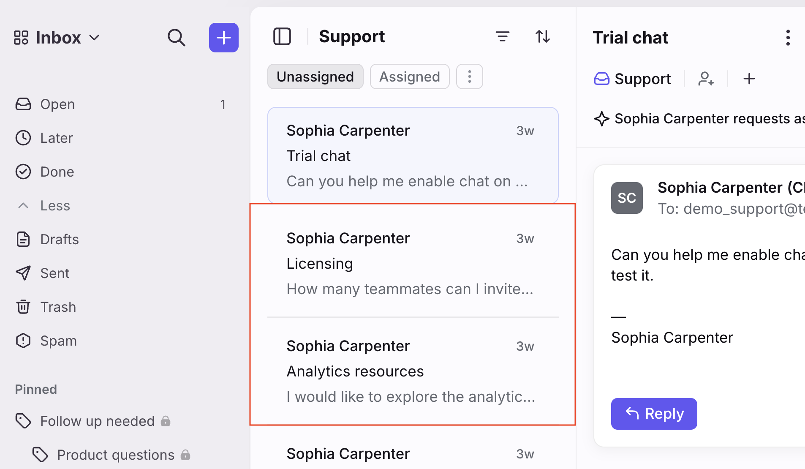This screenshot has width=805, height=469.
Task: Open more tabs three-dot button
Action: (469, 76)
